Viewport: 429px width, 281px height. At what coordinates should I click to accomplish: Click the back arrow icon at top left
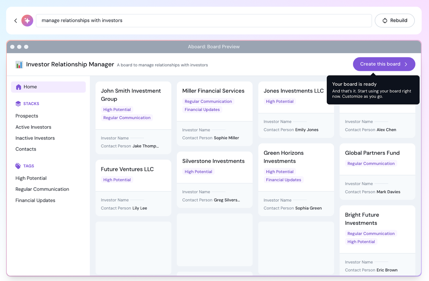tap(15, 20)
